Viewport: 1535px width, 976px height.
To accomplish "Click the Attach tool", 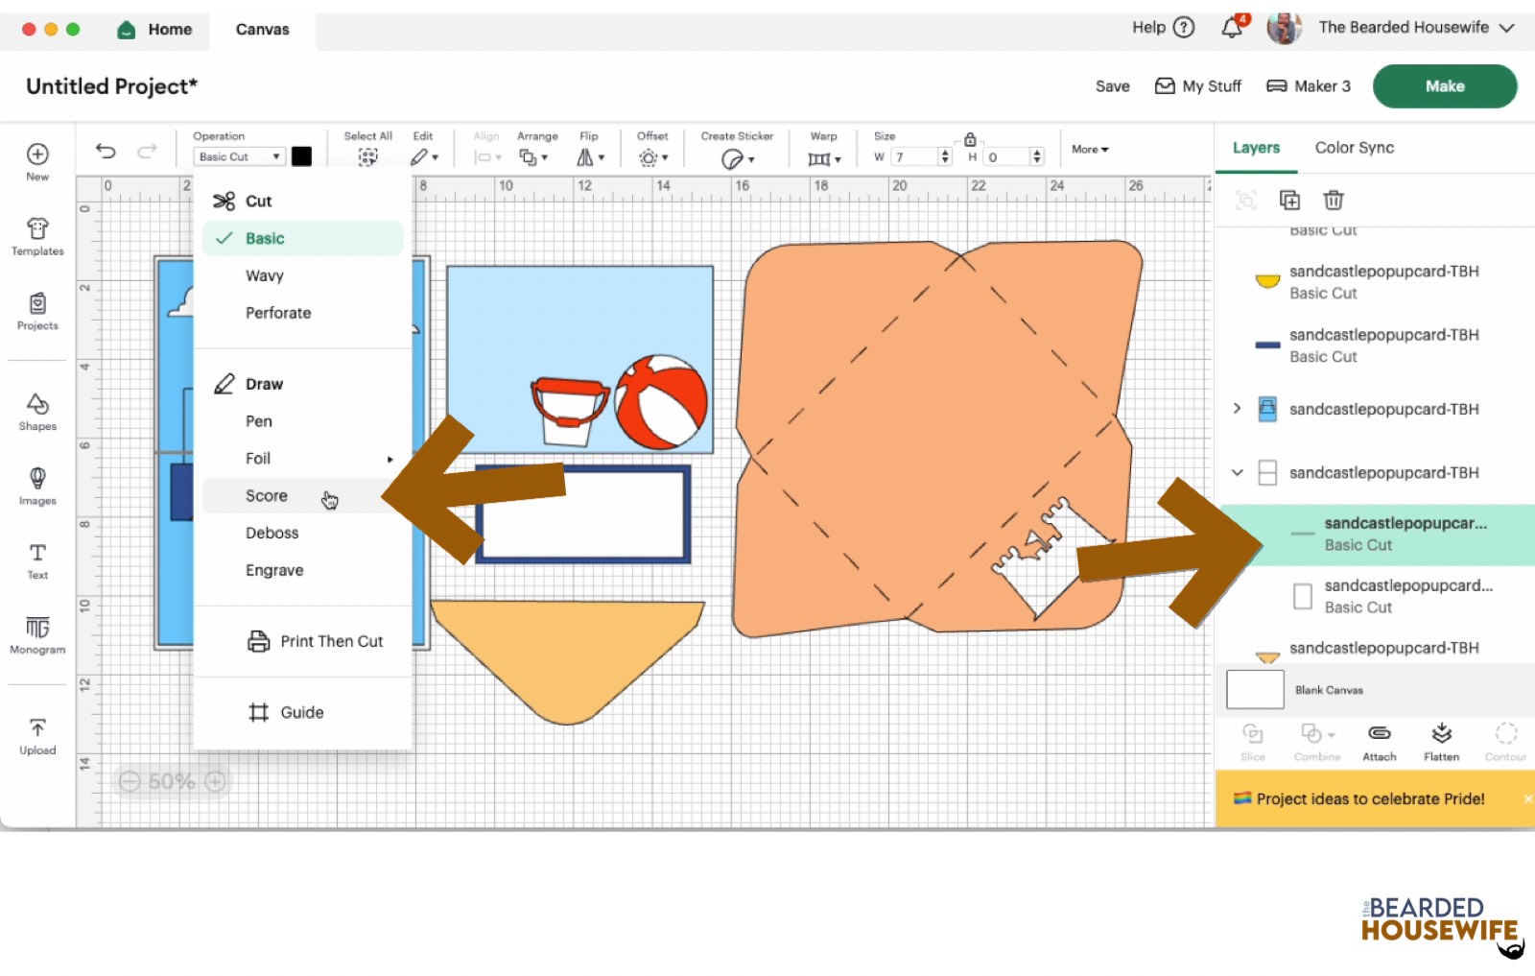I will click(x=1380, y=742).
